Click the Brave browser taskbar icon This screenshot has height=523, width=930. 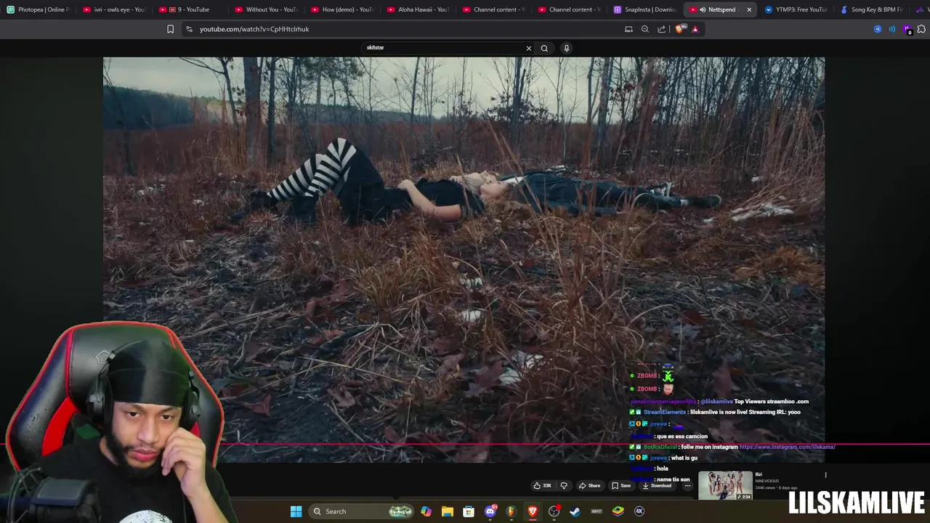(x=533, y=511)
